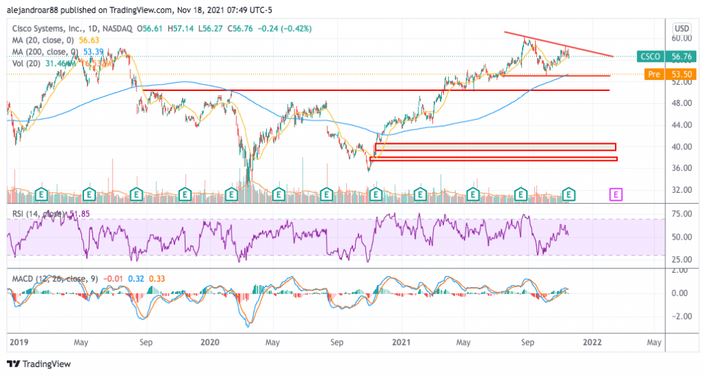Click the 2021 label on time axis

tap(401, 343)
